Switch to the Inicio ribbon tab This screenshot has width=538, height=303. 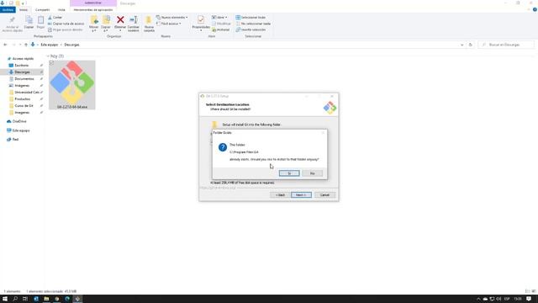coord(24,10)
